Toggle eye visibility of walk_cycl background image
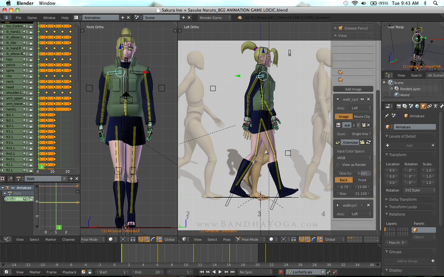The width and height of the screenshot is (444, 277). point(362,99)
